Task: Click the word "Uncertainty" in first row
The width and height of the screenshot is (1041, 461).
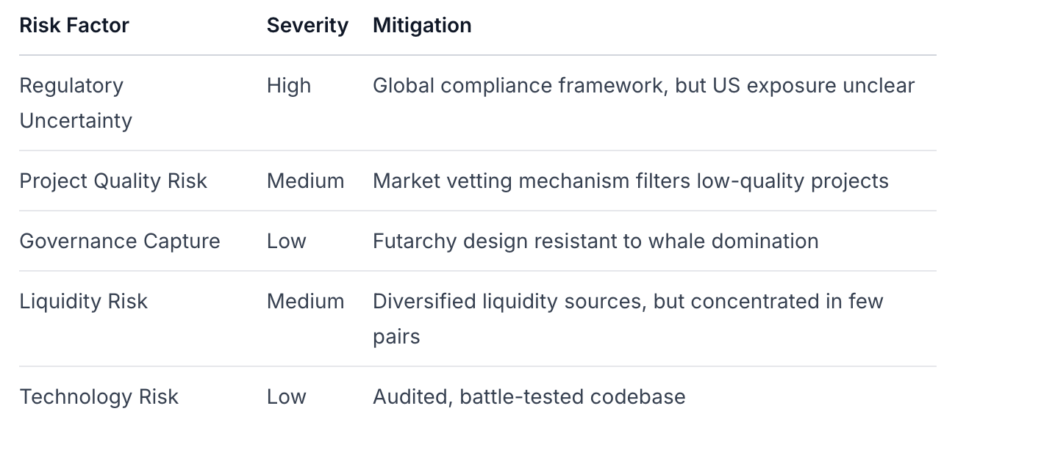Action: tap(76, 121)
